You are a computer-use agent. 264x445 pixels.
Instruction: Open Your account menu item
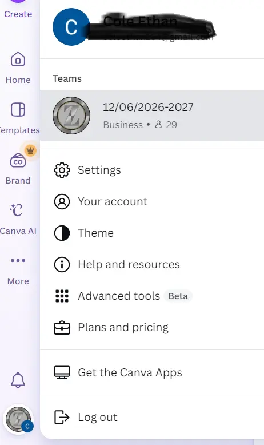tap(152, 201)
